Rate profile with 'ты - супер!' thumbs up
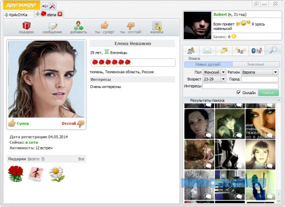Image resolution: width=285 pixels, height=207 pixels. coord(104,26)
